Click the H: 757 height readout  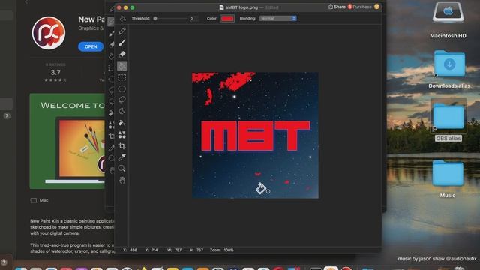pyautogui.click(x=196, y=250)
